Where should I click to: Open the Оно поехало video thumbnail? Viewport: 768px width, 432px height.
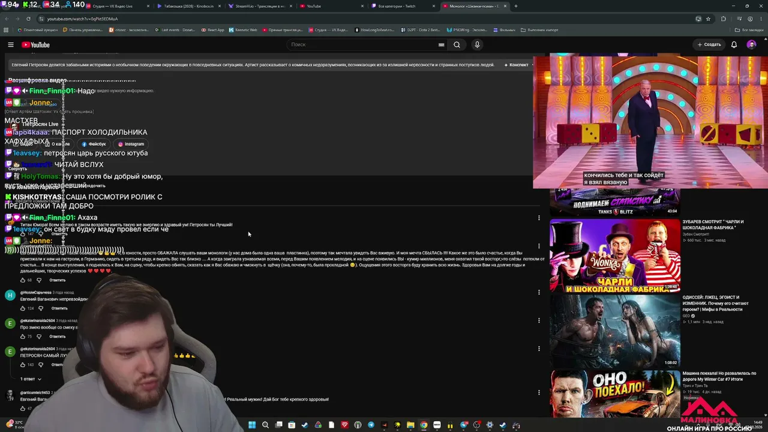615,393
